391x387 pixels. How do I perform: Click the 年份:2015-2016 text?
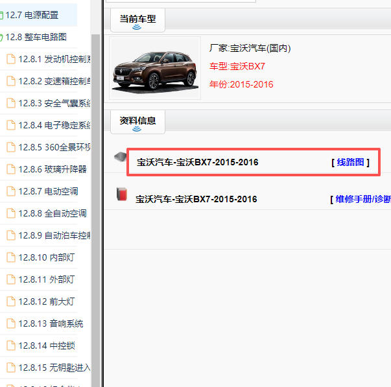click(x=241, y=84)
